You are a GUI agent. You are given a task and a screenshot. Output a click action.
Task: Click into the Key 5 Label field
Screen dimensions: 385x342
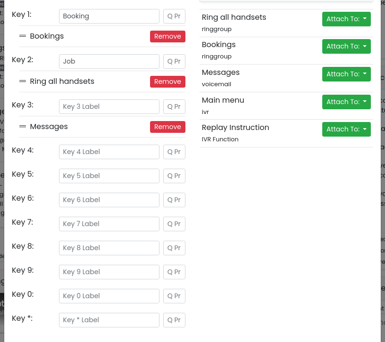pos(109,176)
